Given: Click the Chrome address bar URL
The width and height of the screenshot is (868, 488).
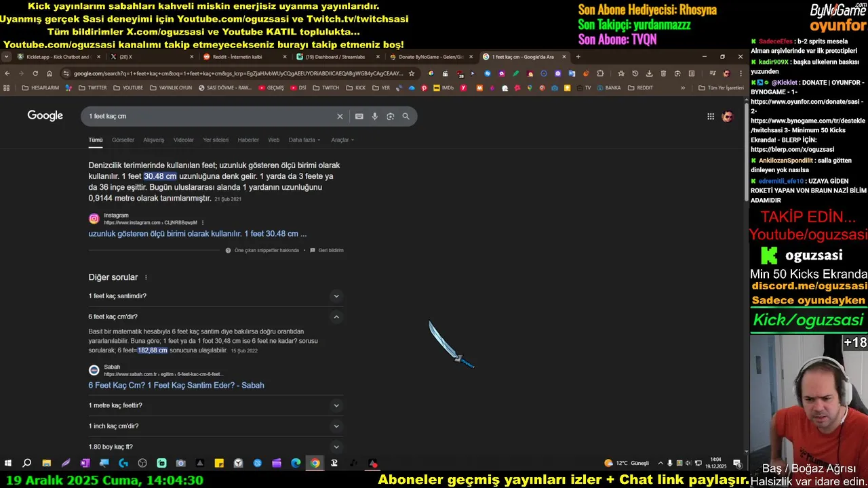Looking at the screenshot, I should tap(237, 73).
